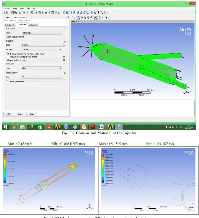Select the pan (cross arrows) viewer tool
The height and width of the screenshot is (218, 199).
pyautogui.click(x=82, y=18)
